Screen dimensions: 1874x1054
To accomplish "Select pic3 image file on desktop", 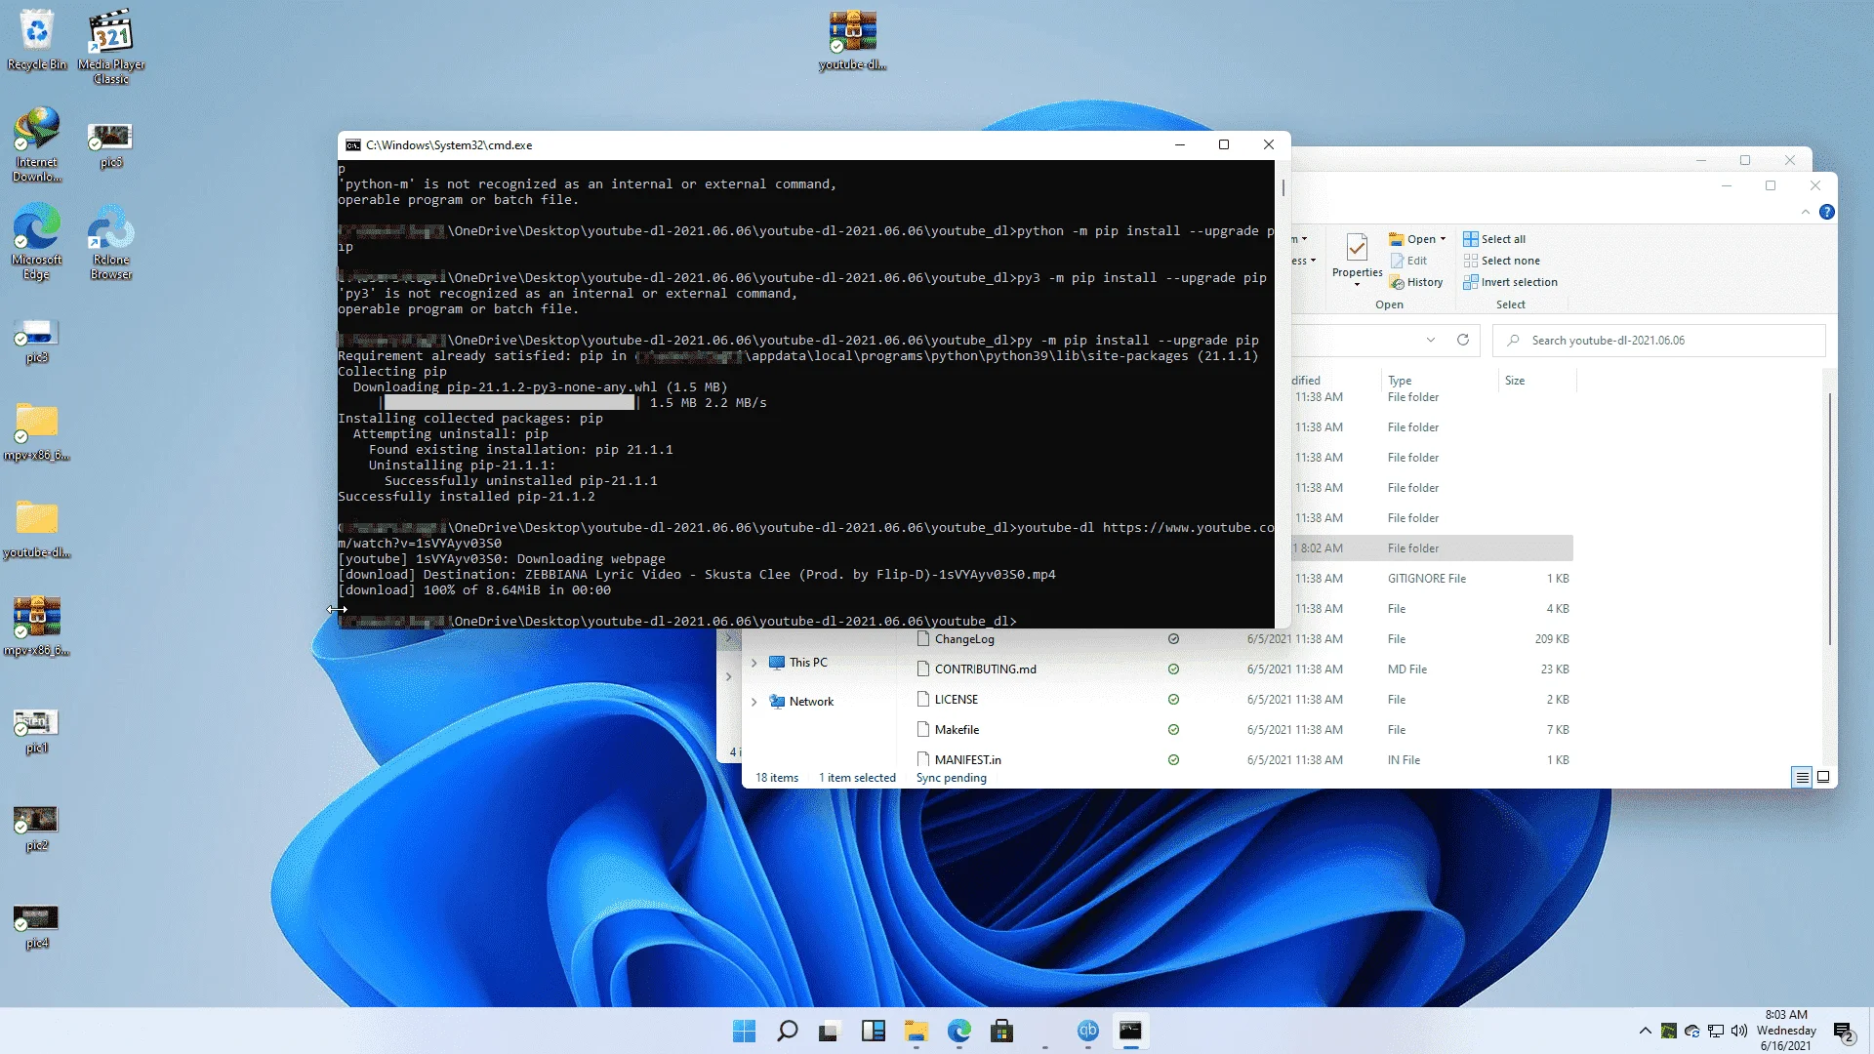I will [37, 341].
